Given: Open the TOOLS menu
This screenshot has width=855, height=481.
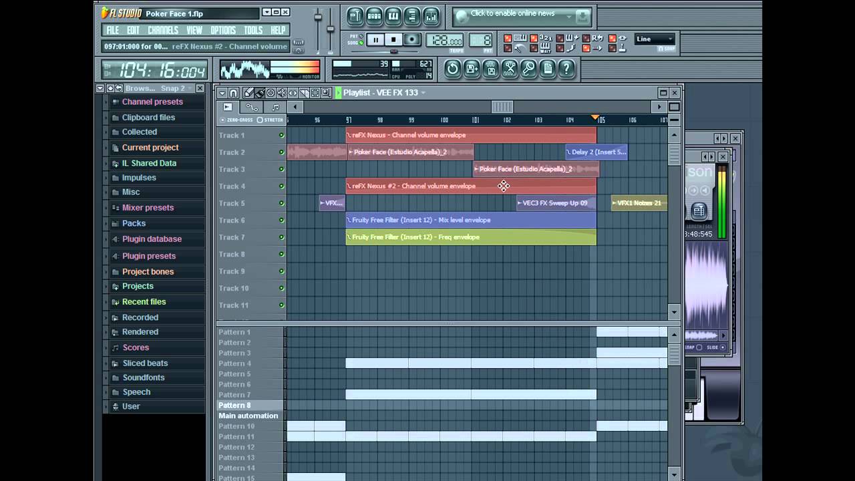Looking at the screenshot, I should click(x=253, y=30).
